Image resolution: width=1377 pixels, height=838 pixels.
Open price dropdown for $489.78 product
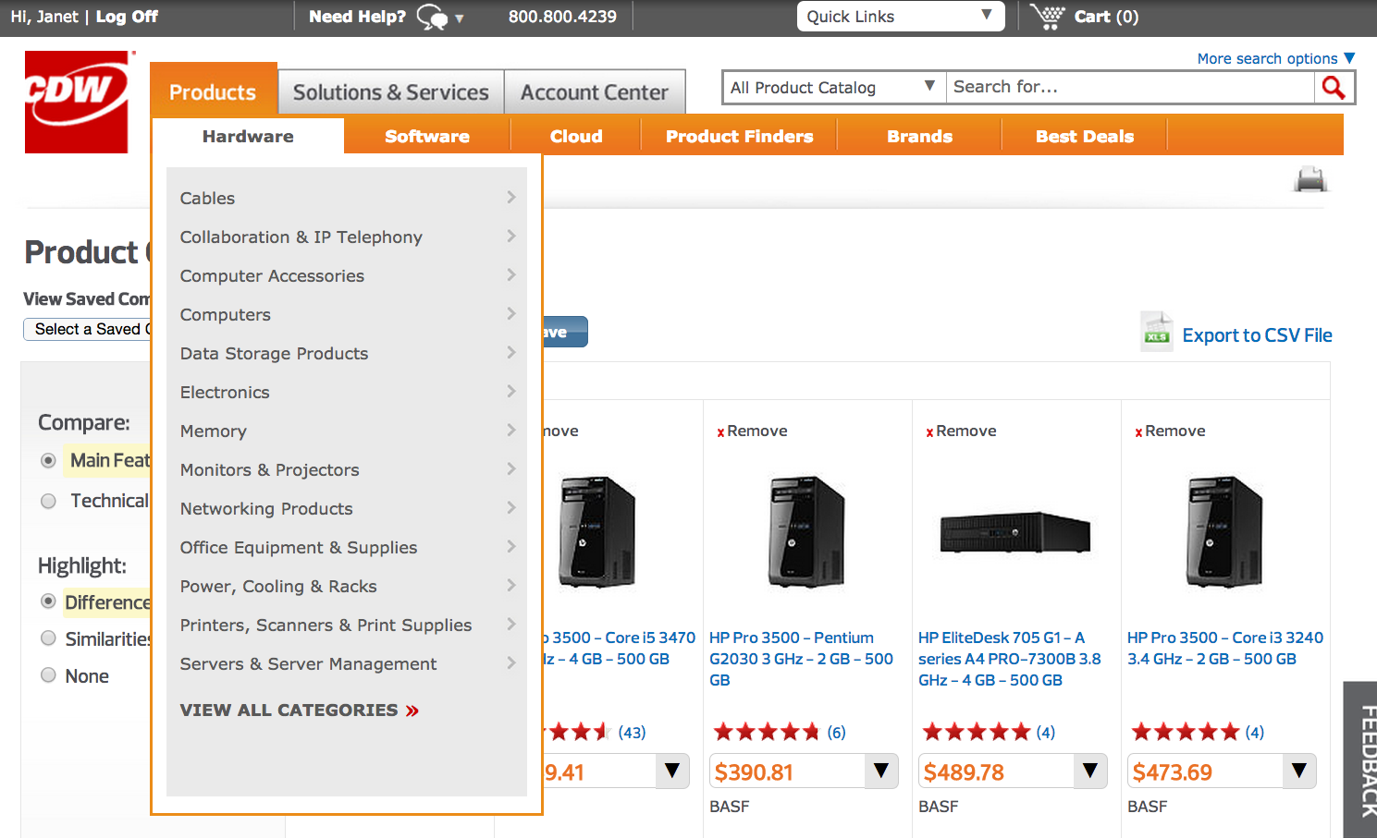tap(1090, 771)
